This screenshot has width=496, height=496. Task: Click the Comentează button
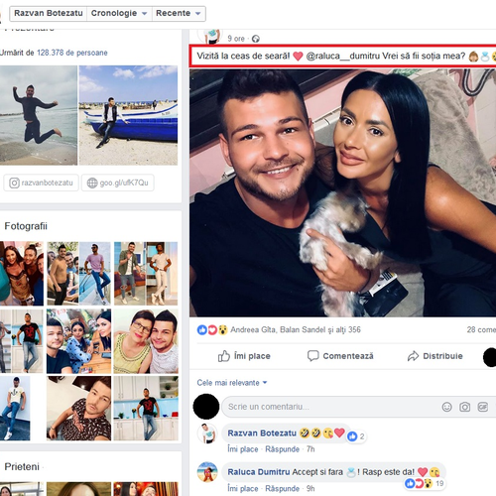pos(340,356)
